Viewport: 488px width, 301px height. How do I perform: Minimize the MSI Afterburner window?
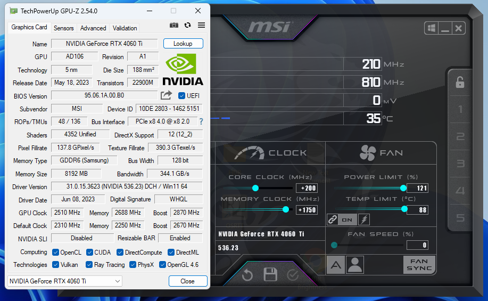click(445, 28)
